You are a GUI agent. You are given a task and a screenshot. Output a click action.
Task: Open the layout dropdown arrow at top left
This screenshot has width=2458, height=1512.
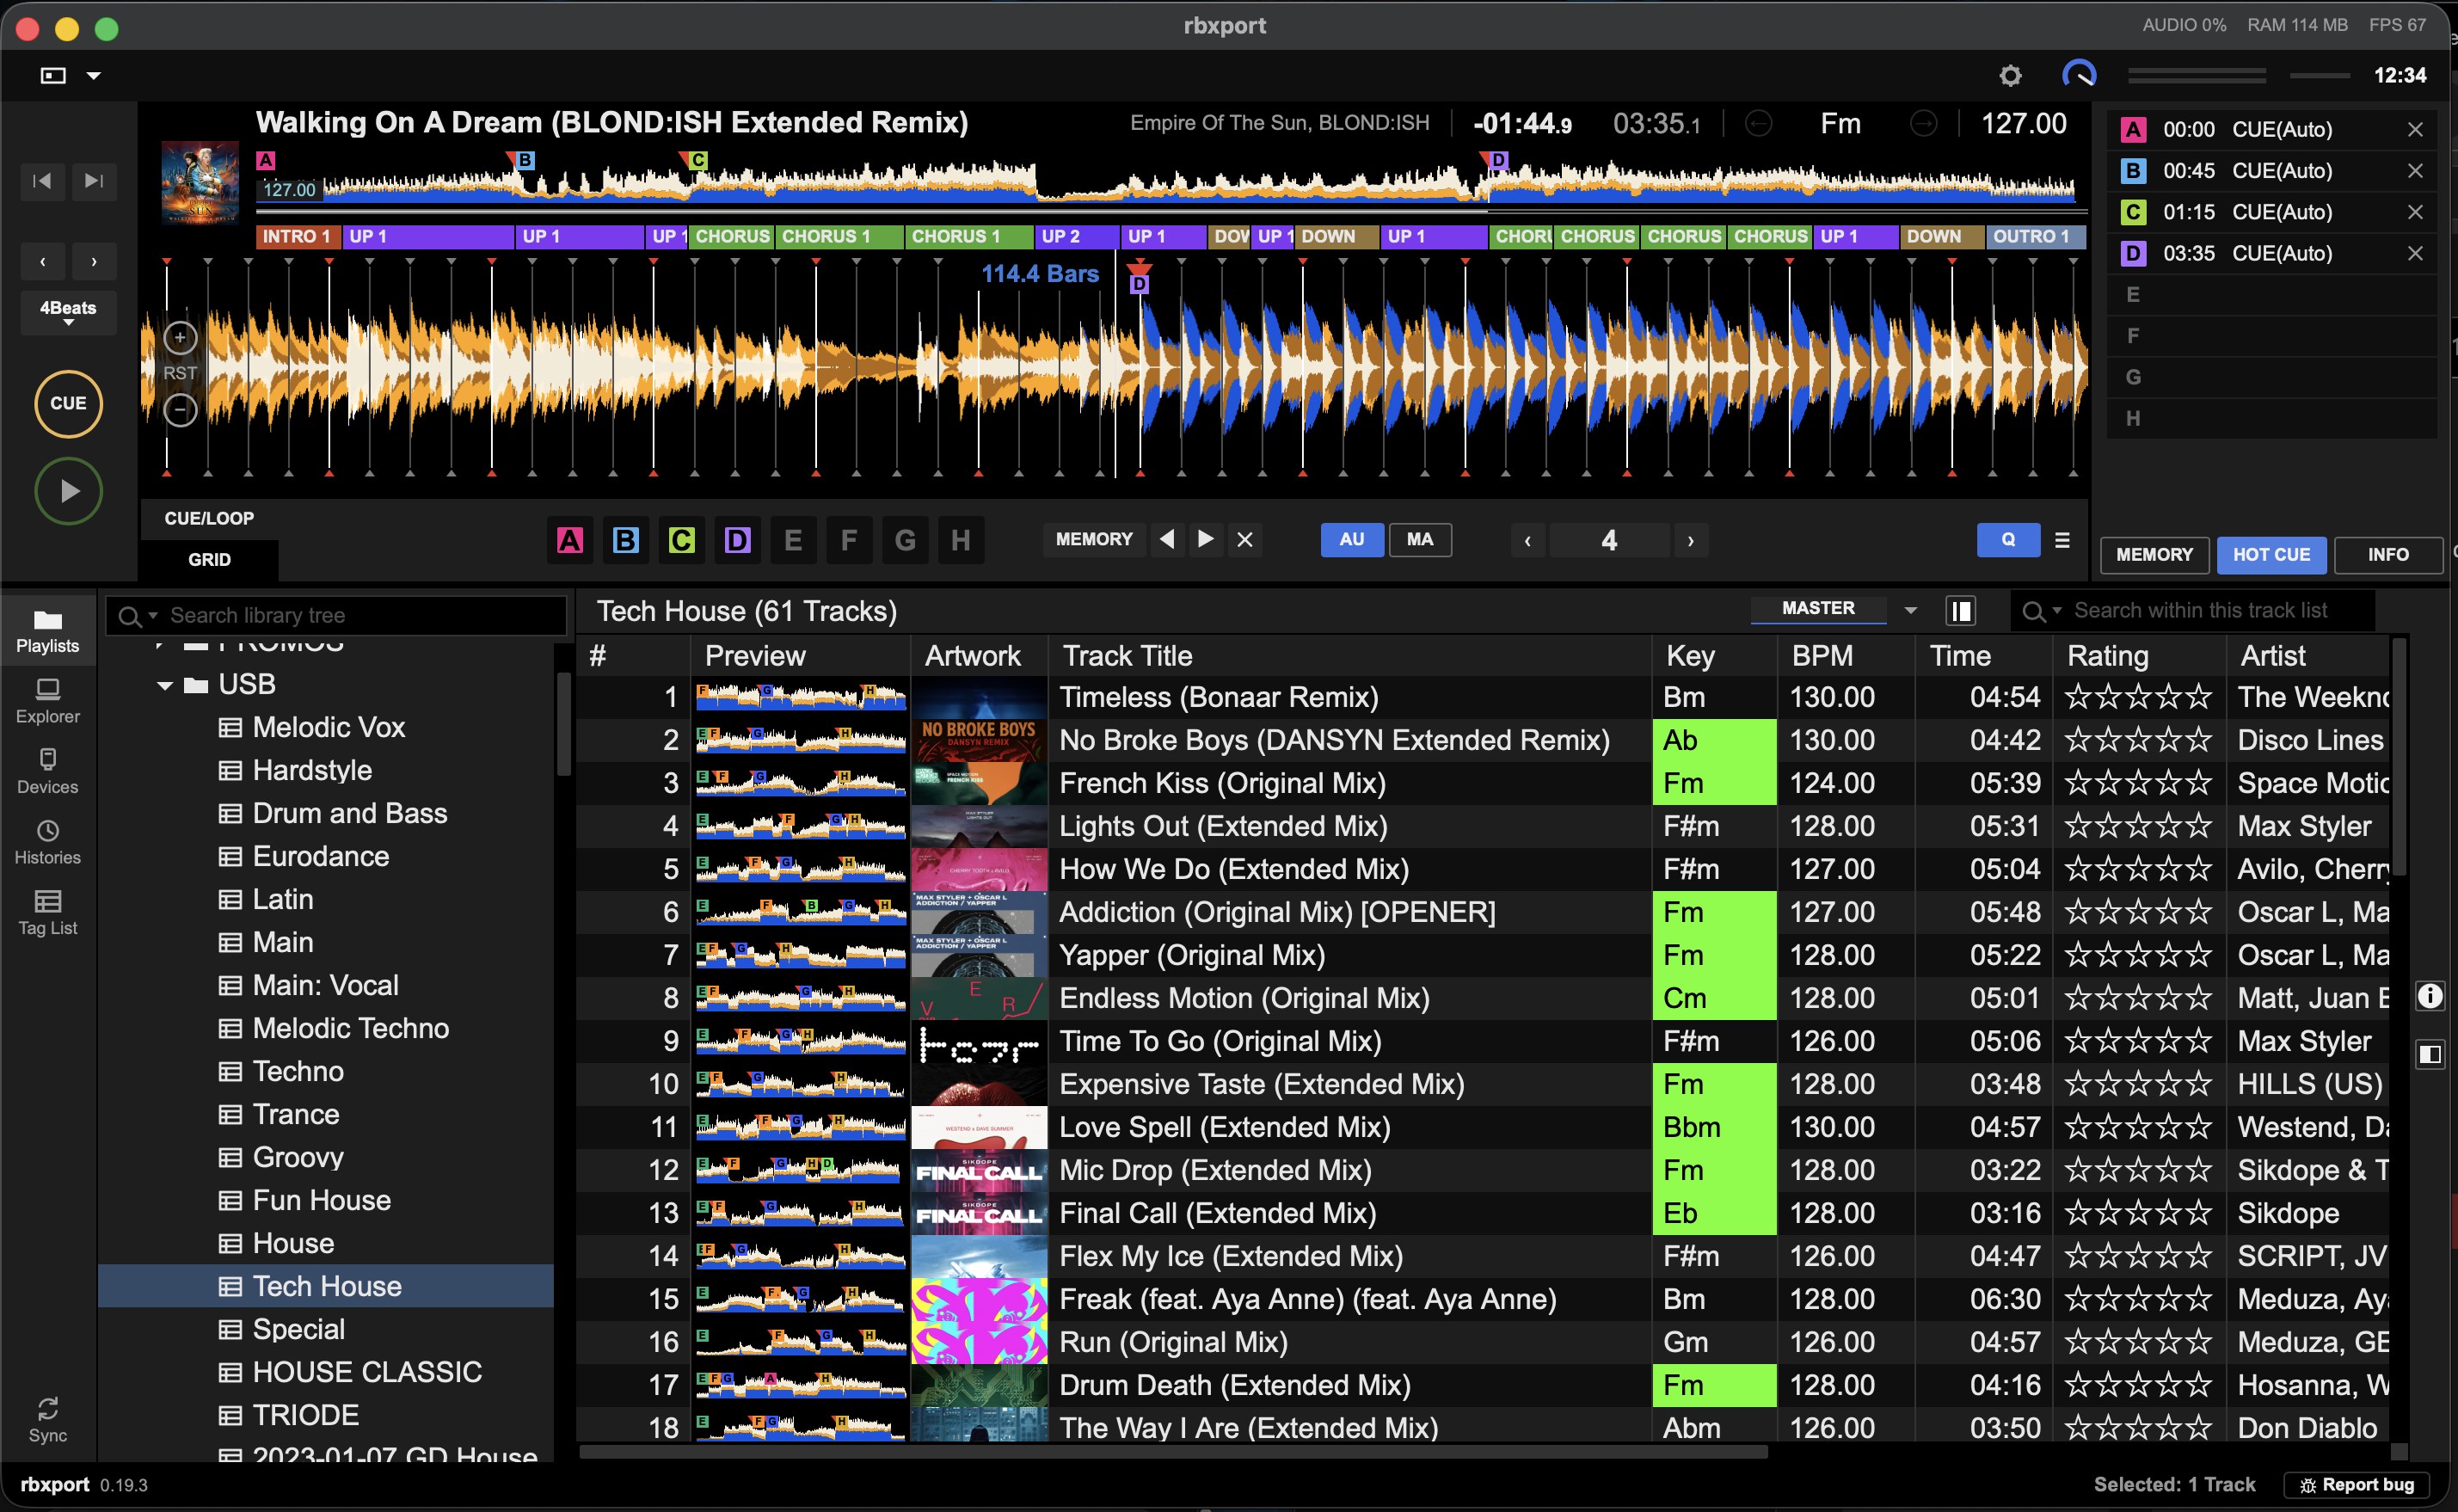click(x=93, y=76)
